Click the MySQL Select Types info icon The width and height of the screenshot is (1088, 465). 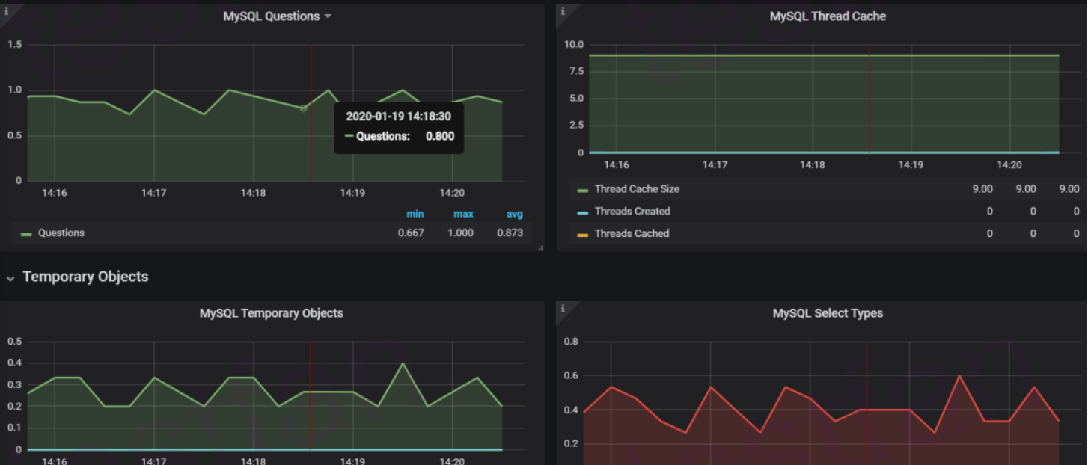click(x=563, y=308)
